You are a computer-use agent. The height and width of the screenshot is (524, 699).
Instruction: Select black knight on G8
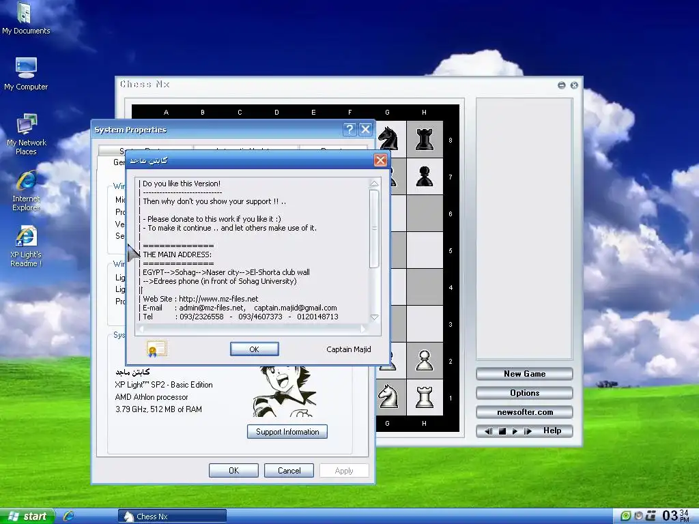pyautogui.click(x=388, y=139)
